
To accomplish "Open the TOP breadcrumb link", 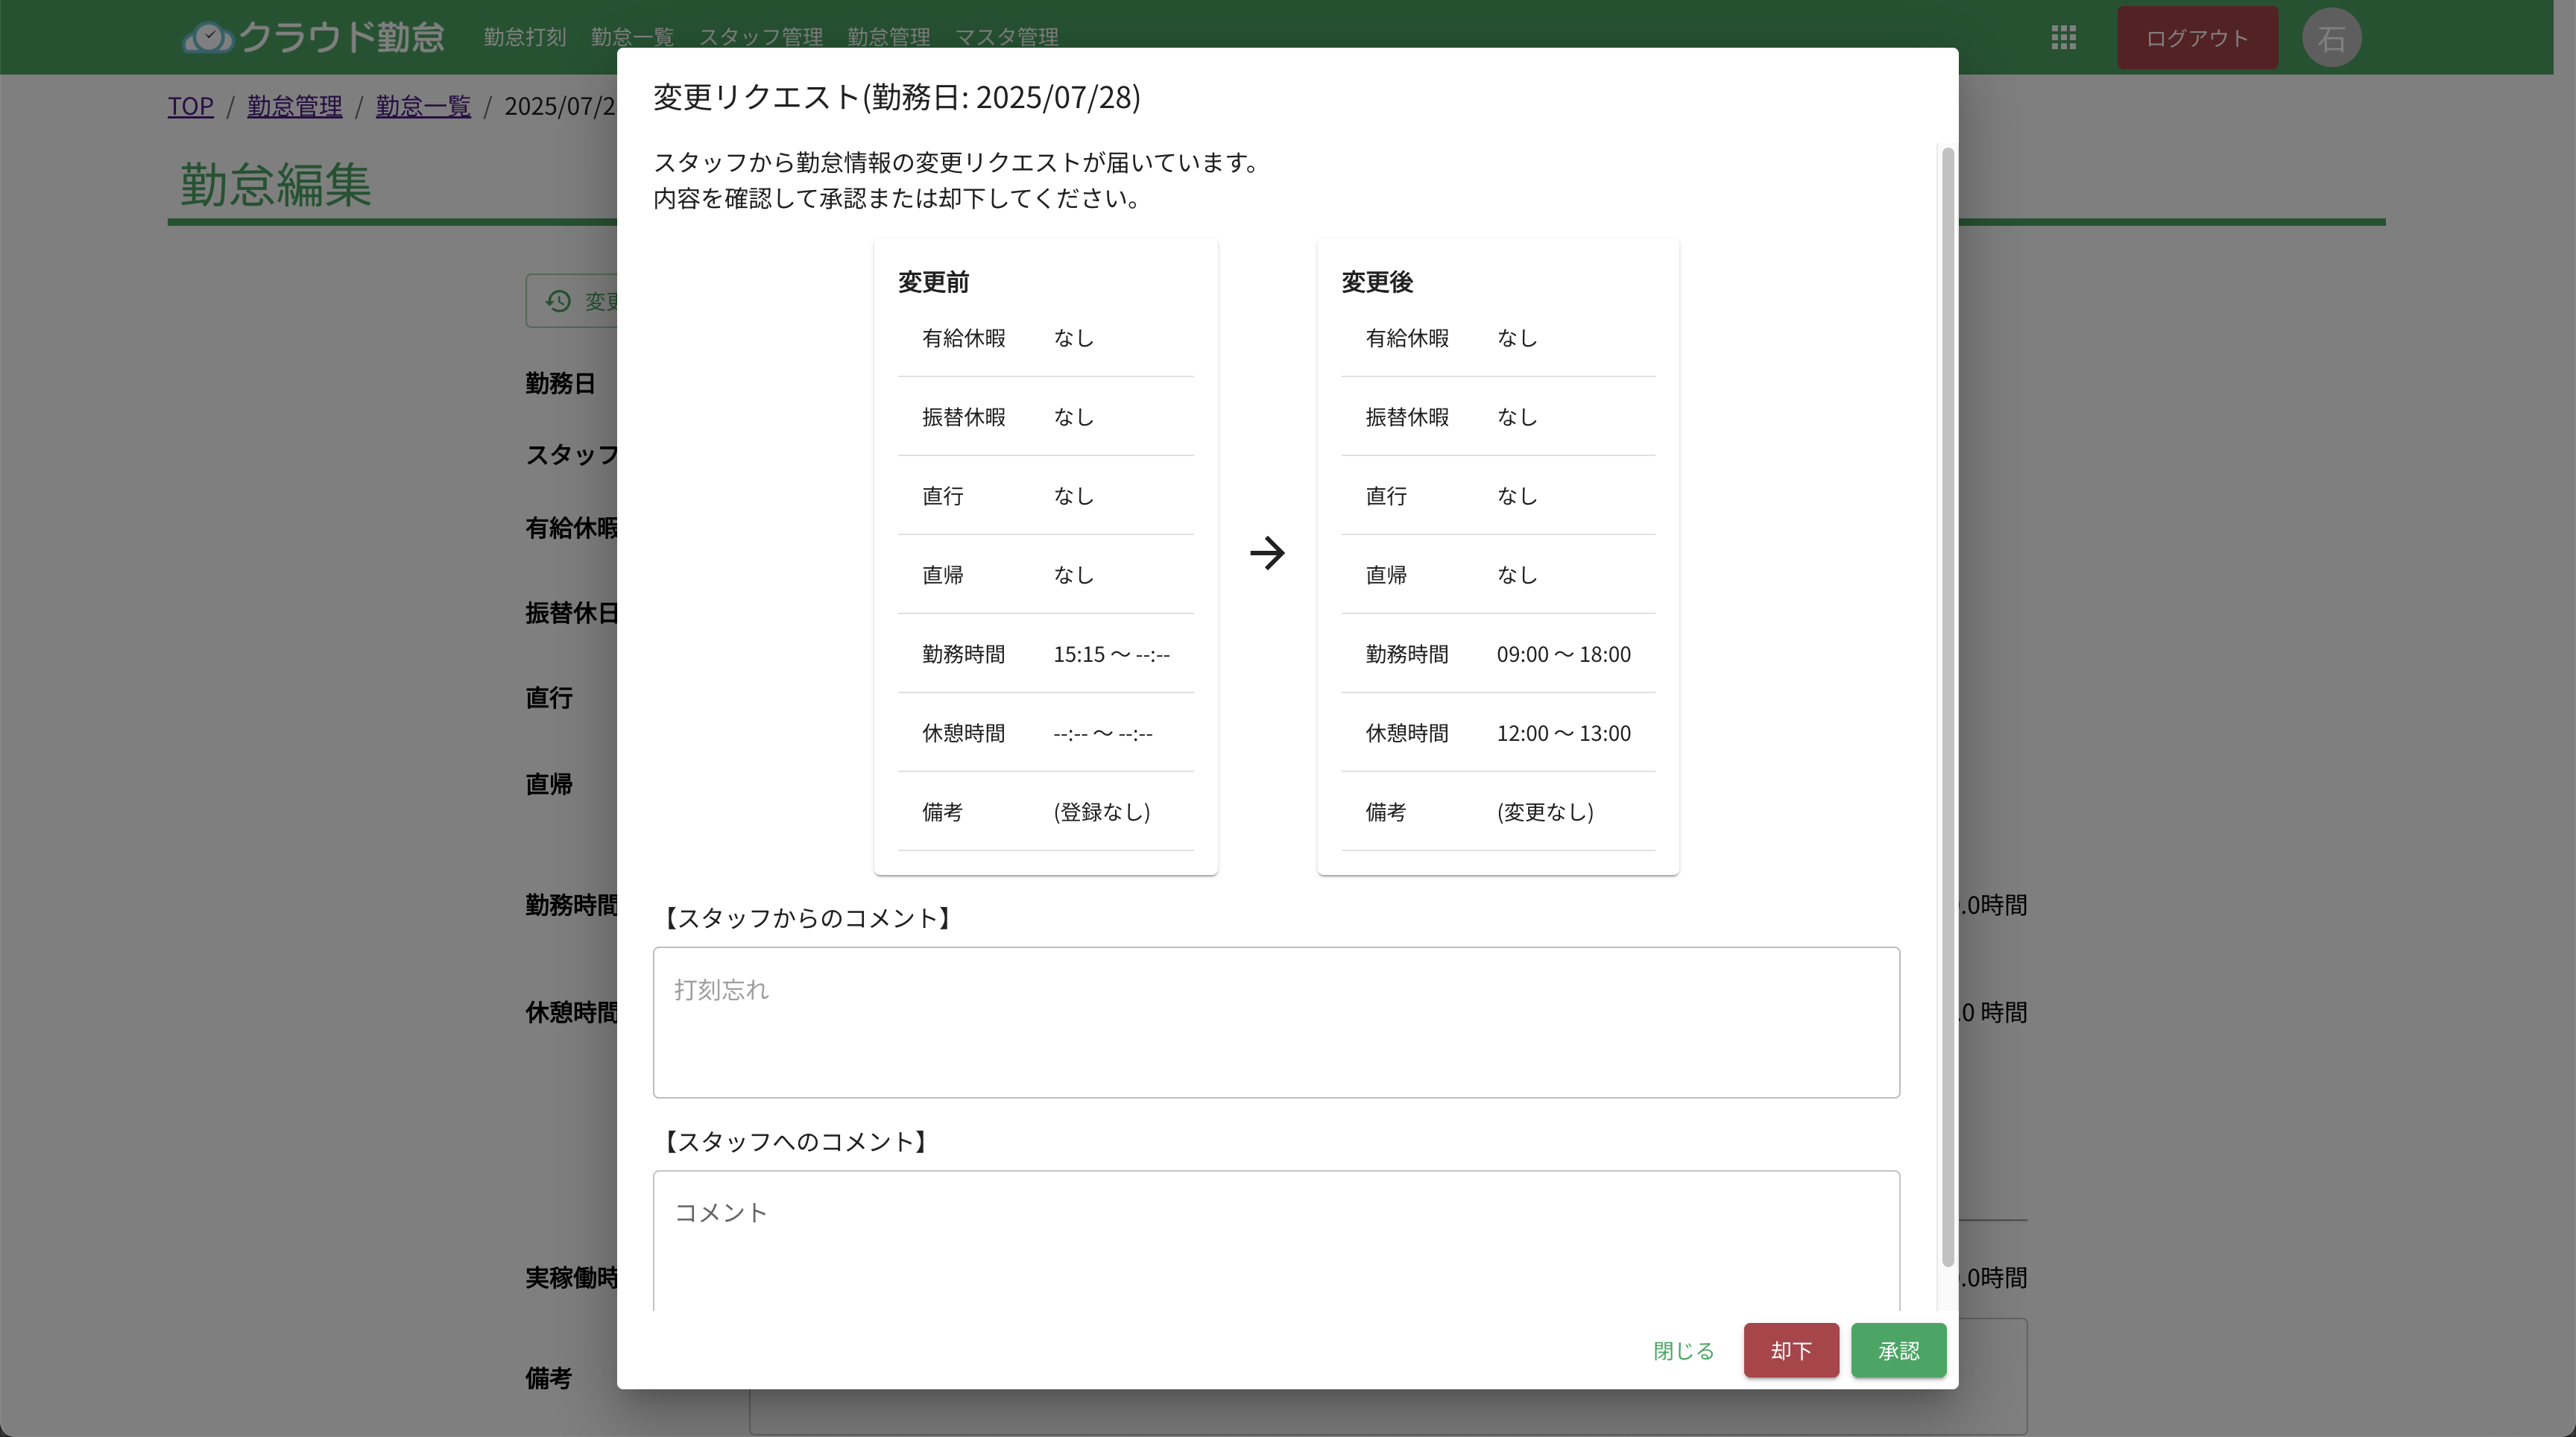I will [x=190, y=105].
